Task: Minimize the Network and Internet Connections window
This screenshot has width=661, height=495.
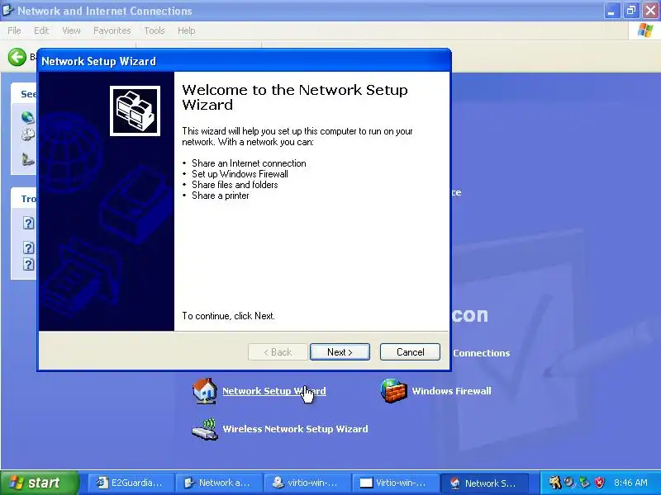Action: coord(611,11)
